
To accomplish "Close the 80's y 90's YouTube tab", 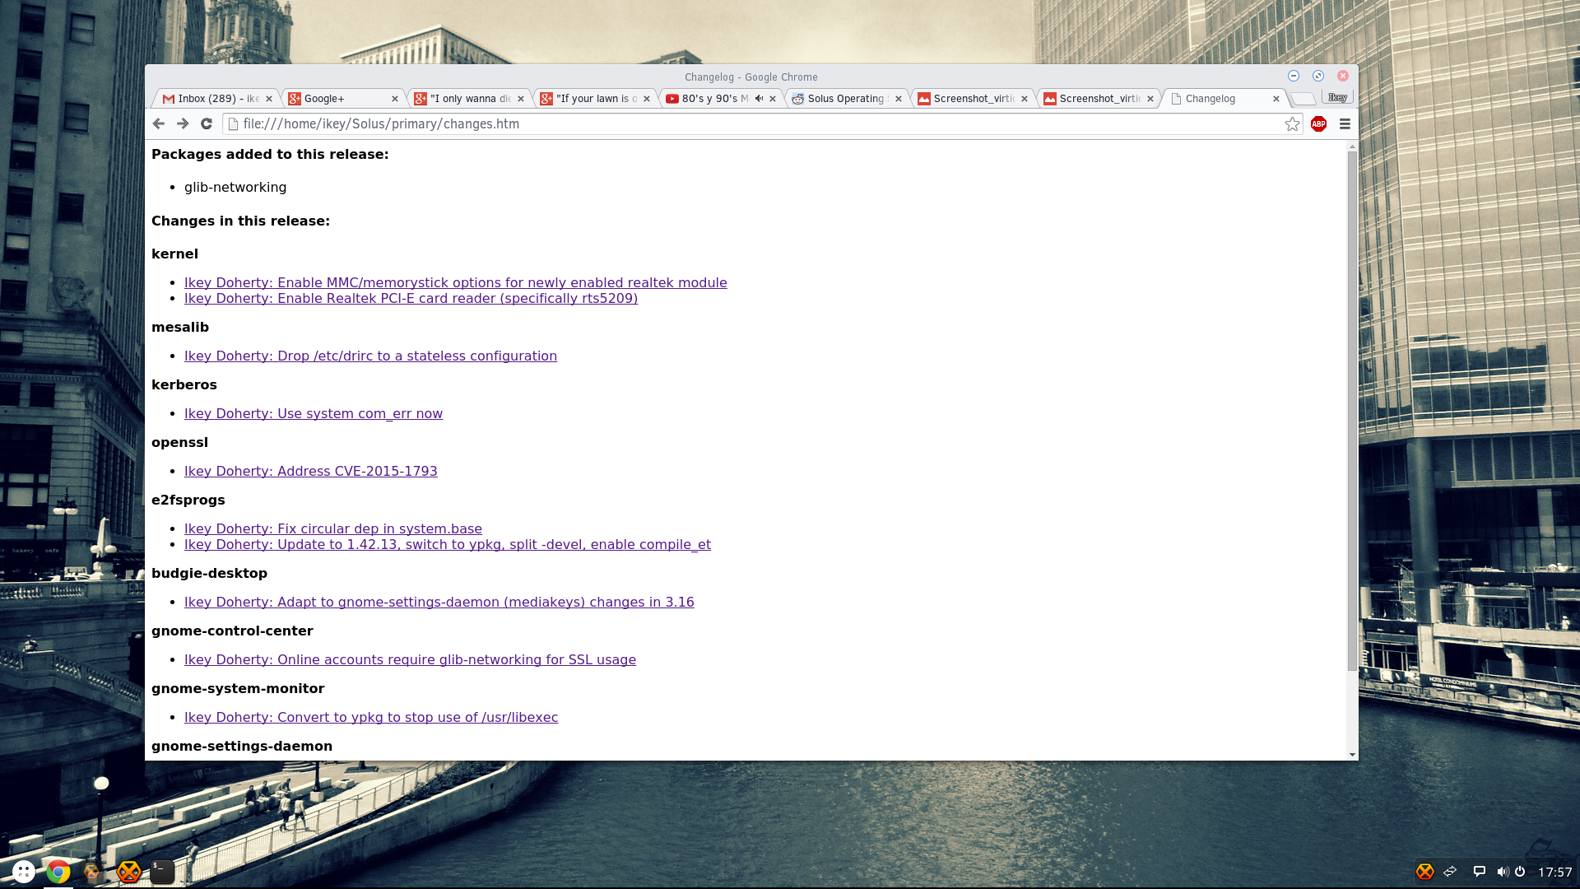I will coord(773,99).
